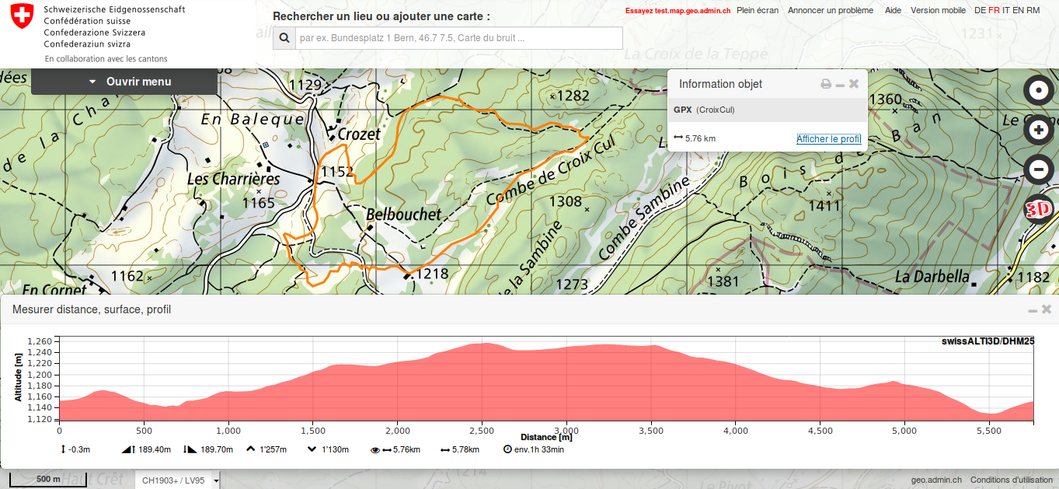Click Plein écran link
Viewport: 1059px width, 489px height.
point(758,11)
